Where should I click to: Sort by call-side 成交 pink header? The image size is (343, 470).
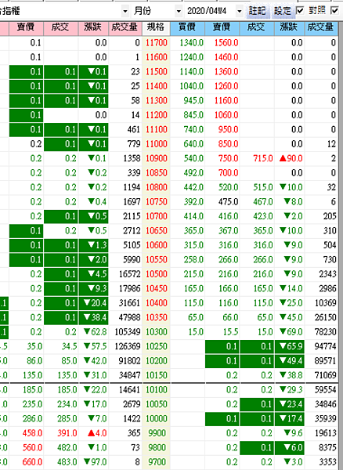[61, 27]
